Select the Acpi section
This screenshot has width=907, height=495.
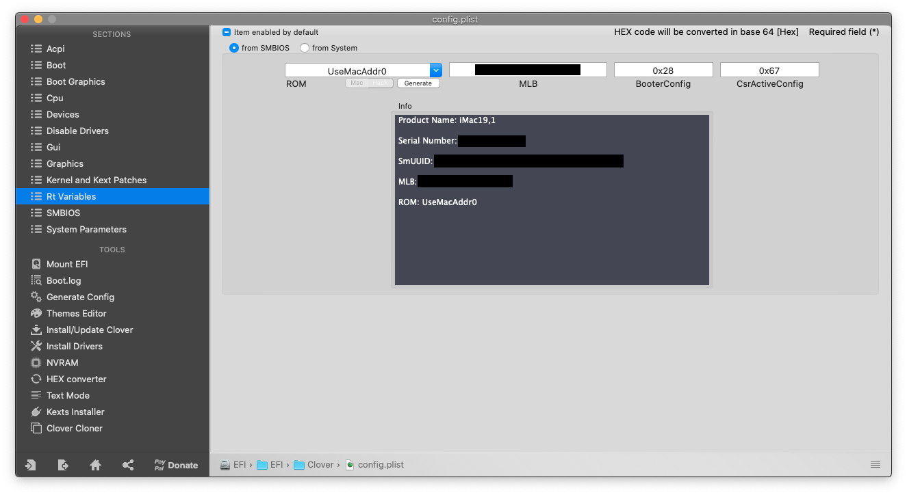112,49
